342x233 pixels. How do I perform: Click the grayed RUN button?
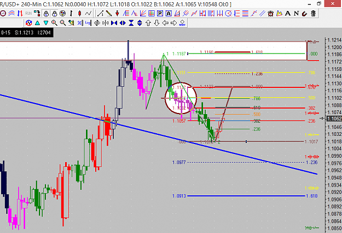(28, 14)
